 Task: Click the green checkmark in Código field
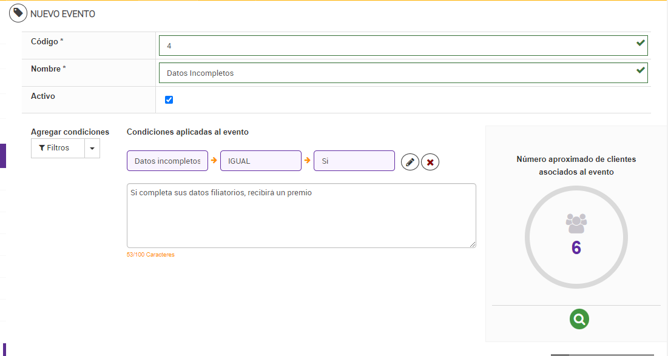(x=640, y=44)
